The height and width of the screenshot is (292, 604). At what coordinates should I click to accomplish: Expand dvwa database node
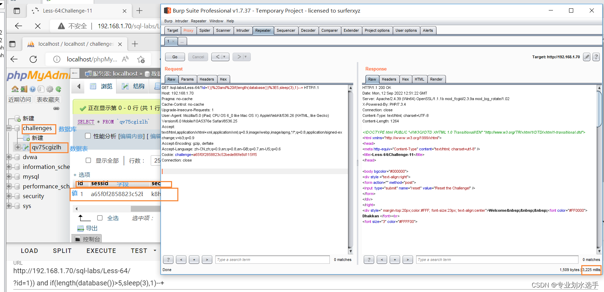click(9, 157)
